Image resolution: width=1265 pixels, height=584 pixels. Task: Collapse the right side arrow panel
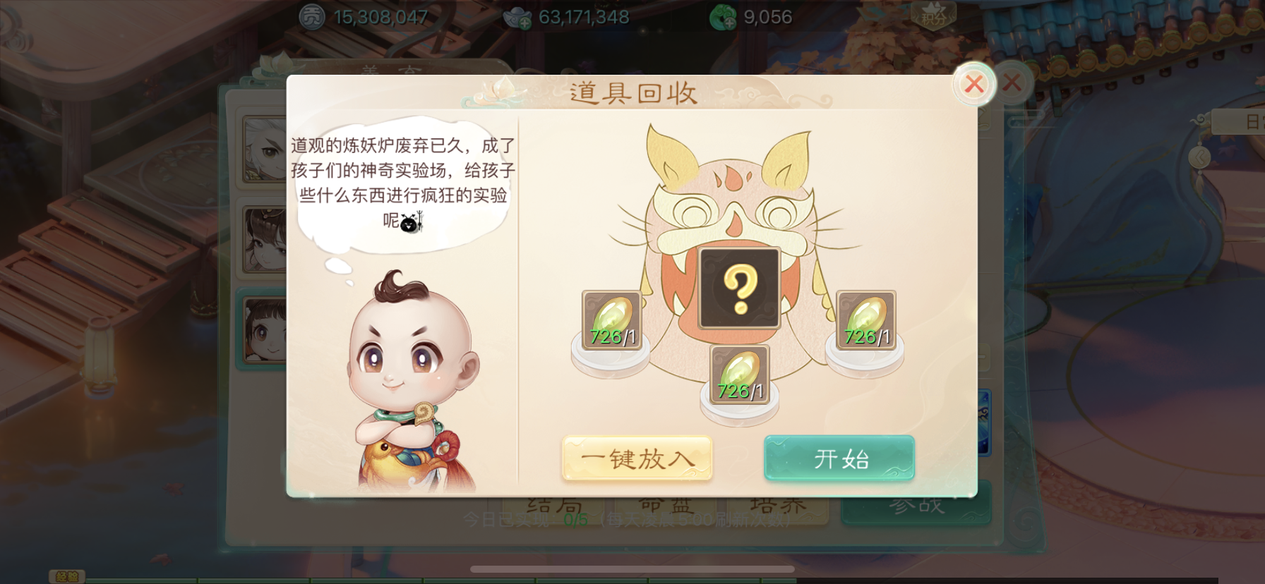1199,157
